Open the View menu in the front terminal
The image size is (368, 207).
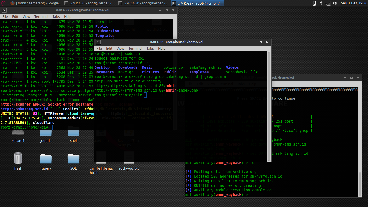pyautogui.click(x=120, y=49)
